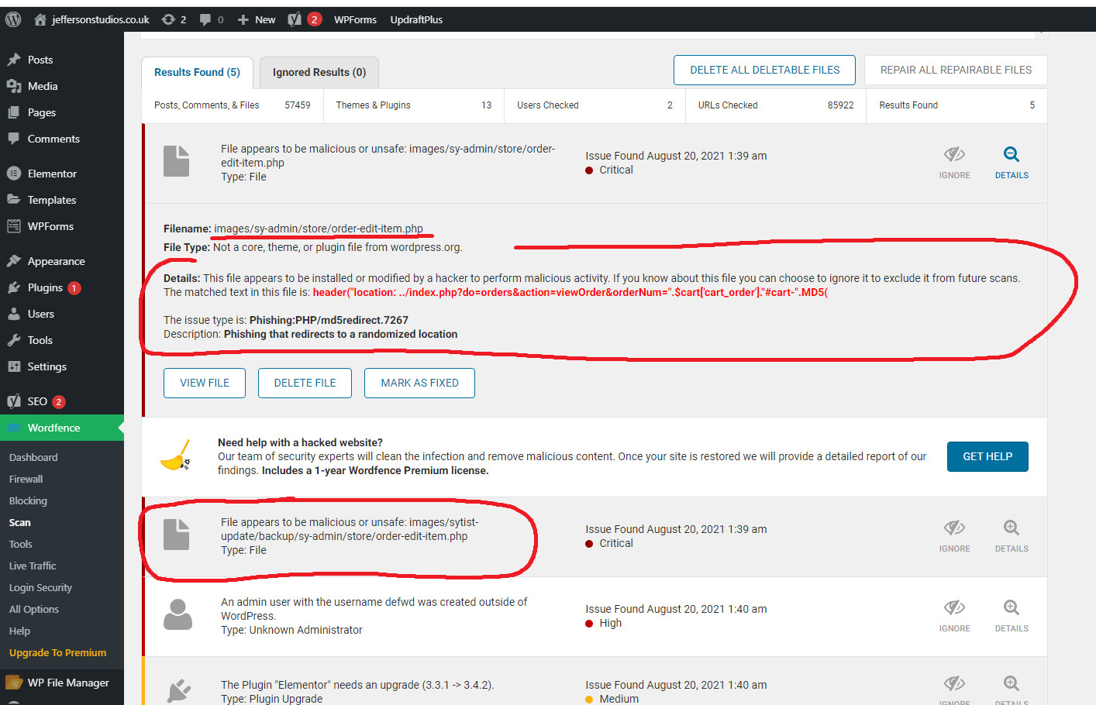The height and width of the screenshot is (705, 1096).
Task: Open UpdraftPlus in admin bar
Action: point(416,19)
